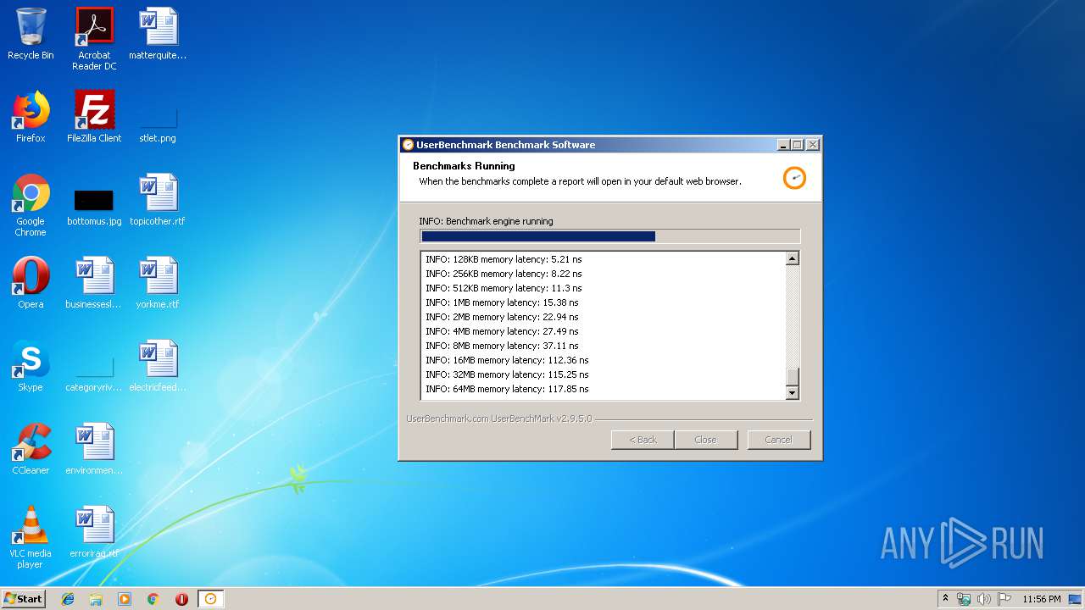Click the Cancel button in UserBenchmark
The width and height of the screenshot is (1085, 610).
pos(778,440)
